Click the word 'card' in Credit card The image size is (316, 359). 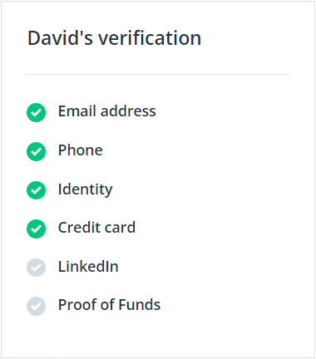pyautogui.click(x=121, y=228)
